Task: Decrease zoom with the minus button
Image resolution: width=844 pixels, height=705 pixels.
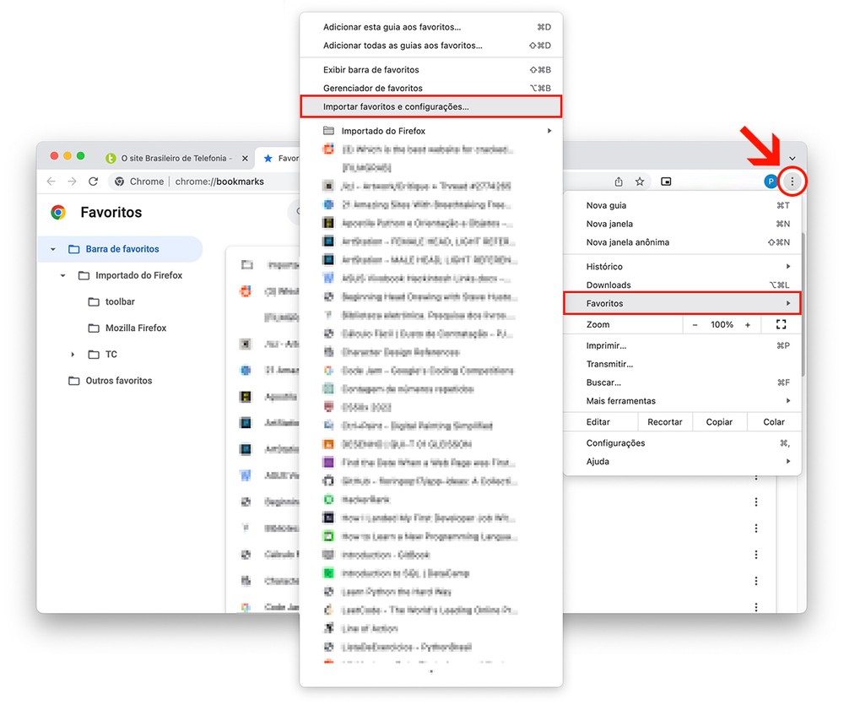Action: (x=695, y=325)
